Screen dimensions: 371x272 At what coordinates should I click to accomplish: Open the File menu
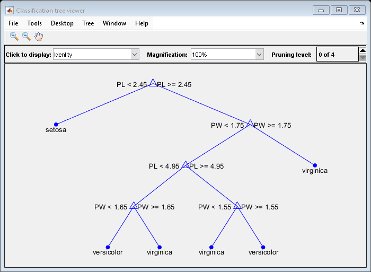click(13, 23)
